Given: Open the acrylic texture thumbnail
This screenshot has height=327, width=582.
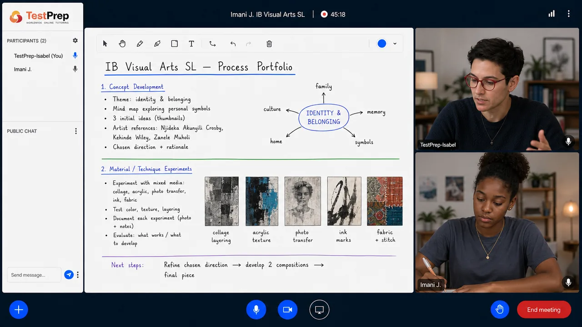Looking at the screenshot, I should pyautogui.click(x=262, y=201).
